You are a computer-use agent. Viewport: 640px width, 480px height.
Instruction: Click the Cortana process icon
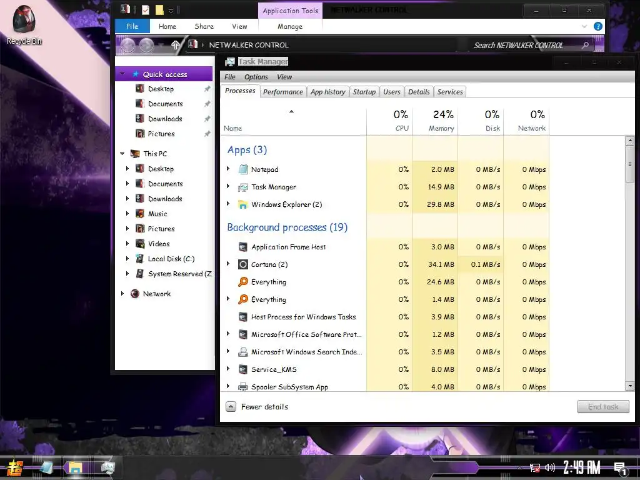pyautogui.click(x=243, y=264)
